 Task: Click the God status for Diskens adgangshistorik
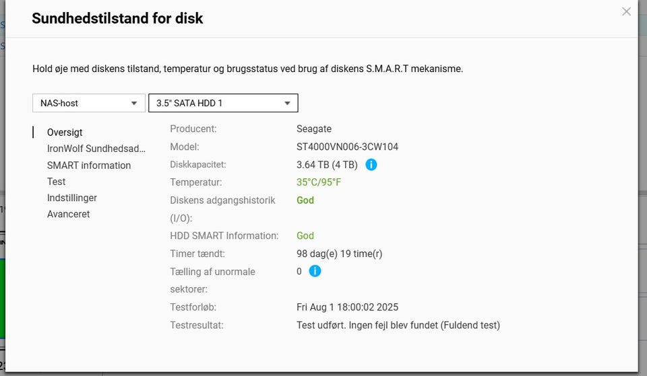(x=305, y=200)
